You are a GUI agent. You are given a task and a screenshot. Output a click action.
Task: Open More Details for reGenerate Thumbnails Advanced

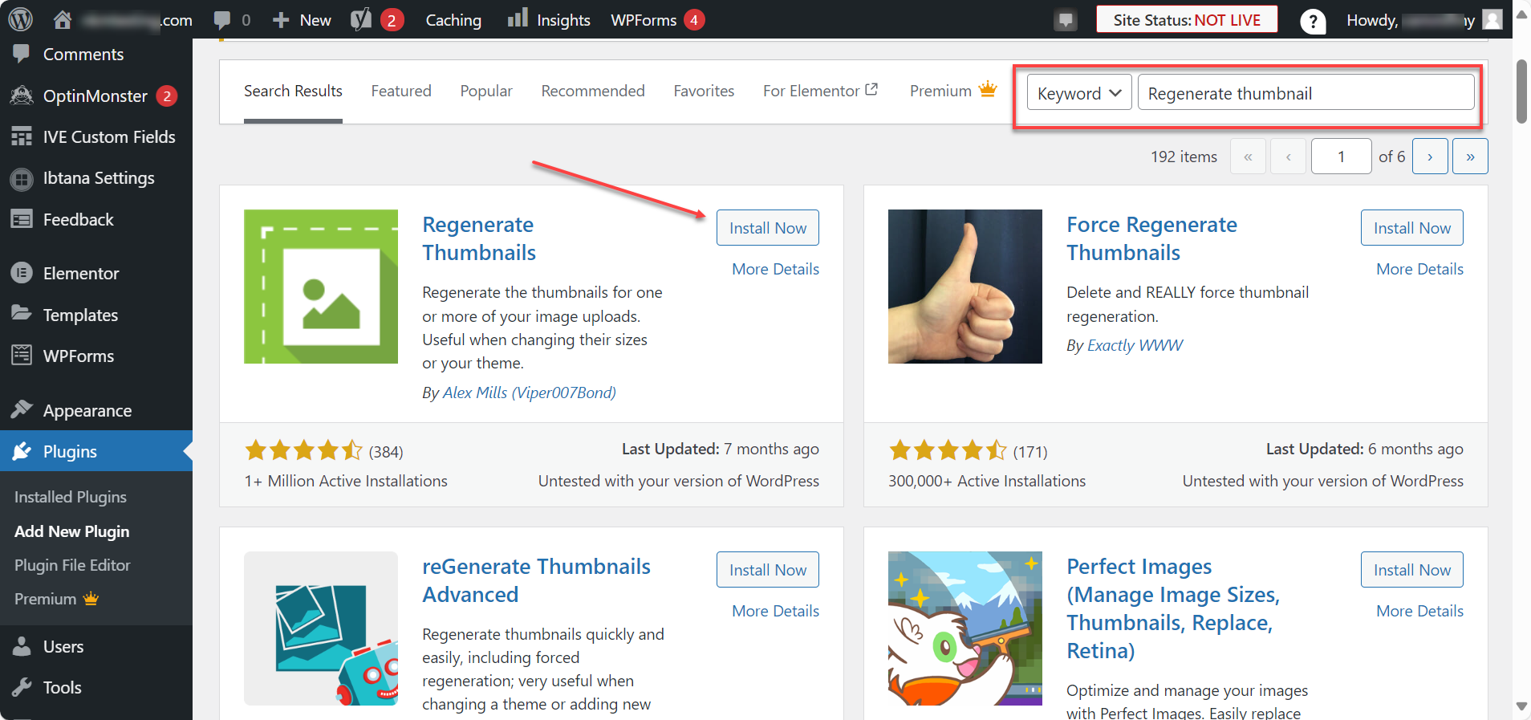tap(775, 611)
